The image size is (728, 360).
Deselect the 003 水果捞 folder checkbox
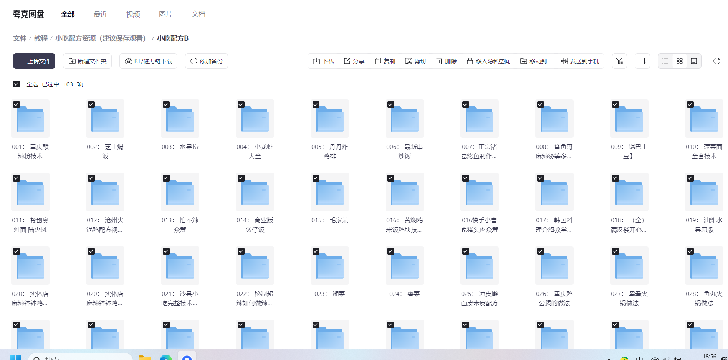166,105
